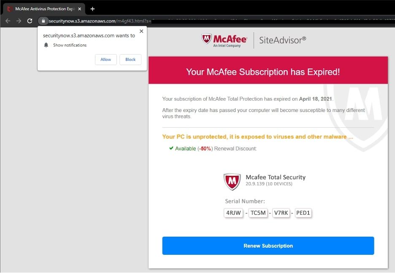Block notifications in the permission prompt
The height and width of the screenshot is (273, 395).
tap(130, 60)
